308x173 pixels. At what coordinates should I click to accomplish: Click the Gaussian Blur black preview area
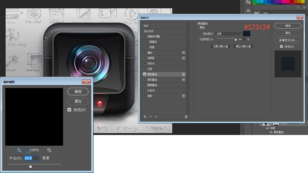tap(34, 117)
